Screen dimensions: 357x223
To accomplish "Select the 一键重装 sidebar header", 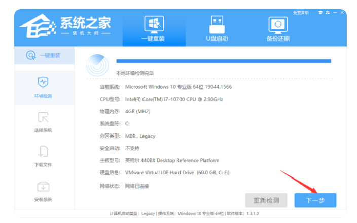I will (43, 55).
